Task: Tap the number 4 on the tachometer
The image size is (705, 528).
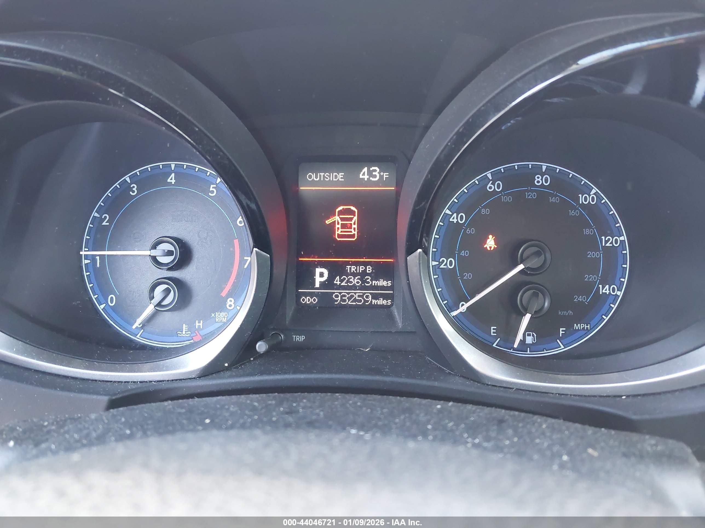Action: (x=172, y=178)
